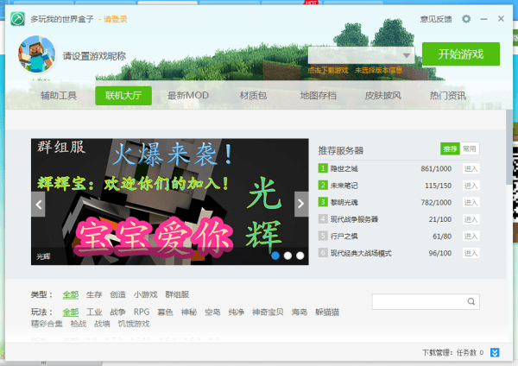Filter gameplay by 战墙
This screenshot has height=366, width=518.
pyautogui.click(x=102, y=324)
